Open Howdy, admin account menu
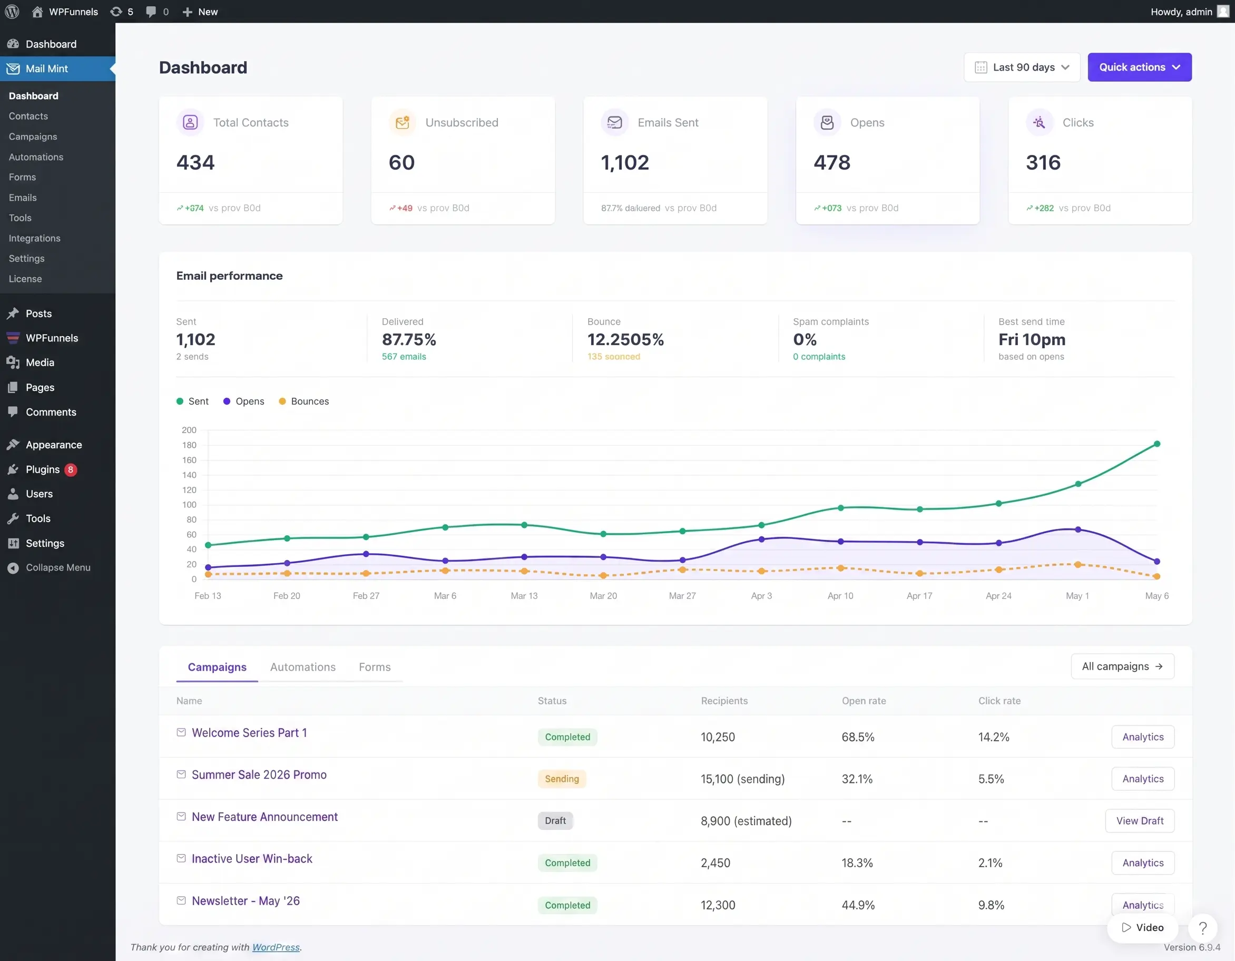 [x=1189, y=11]
